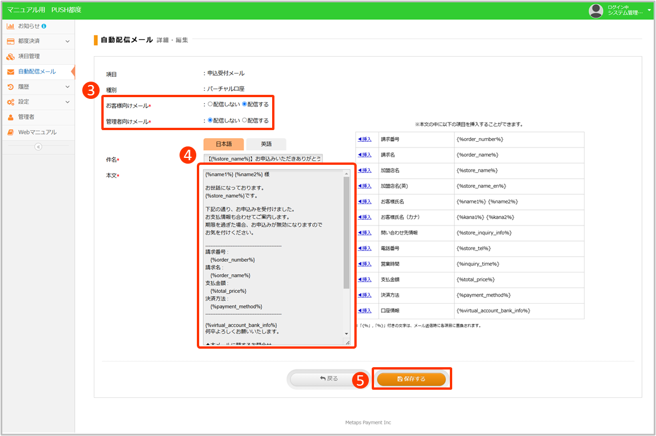This screenshot has height=436, width=656.
Task: Select 配信する for 管理者向けメール
Action: pos(244,120)
